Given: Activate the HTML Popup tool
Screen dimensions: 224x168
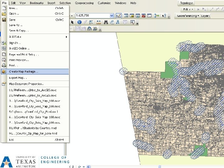Looking at the screenshot, I should click(x=91, y=22).
